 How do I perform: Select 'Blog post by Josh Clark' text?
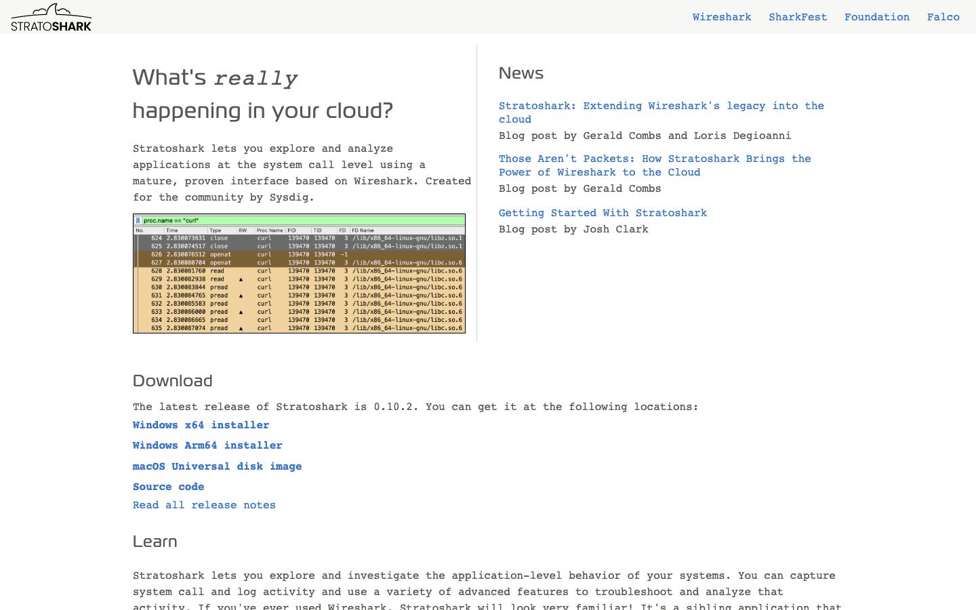pyautogui.click(x=573, y=229)
